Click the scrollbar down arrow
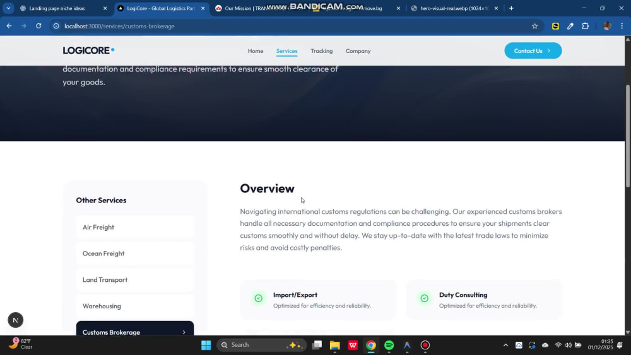Image resolution: width=631 pixels, height=355 pixels. tap(628, 332)
